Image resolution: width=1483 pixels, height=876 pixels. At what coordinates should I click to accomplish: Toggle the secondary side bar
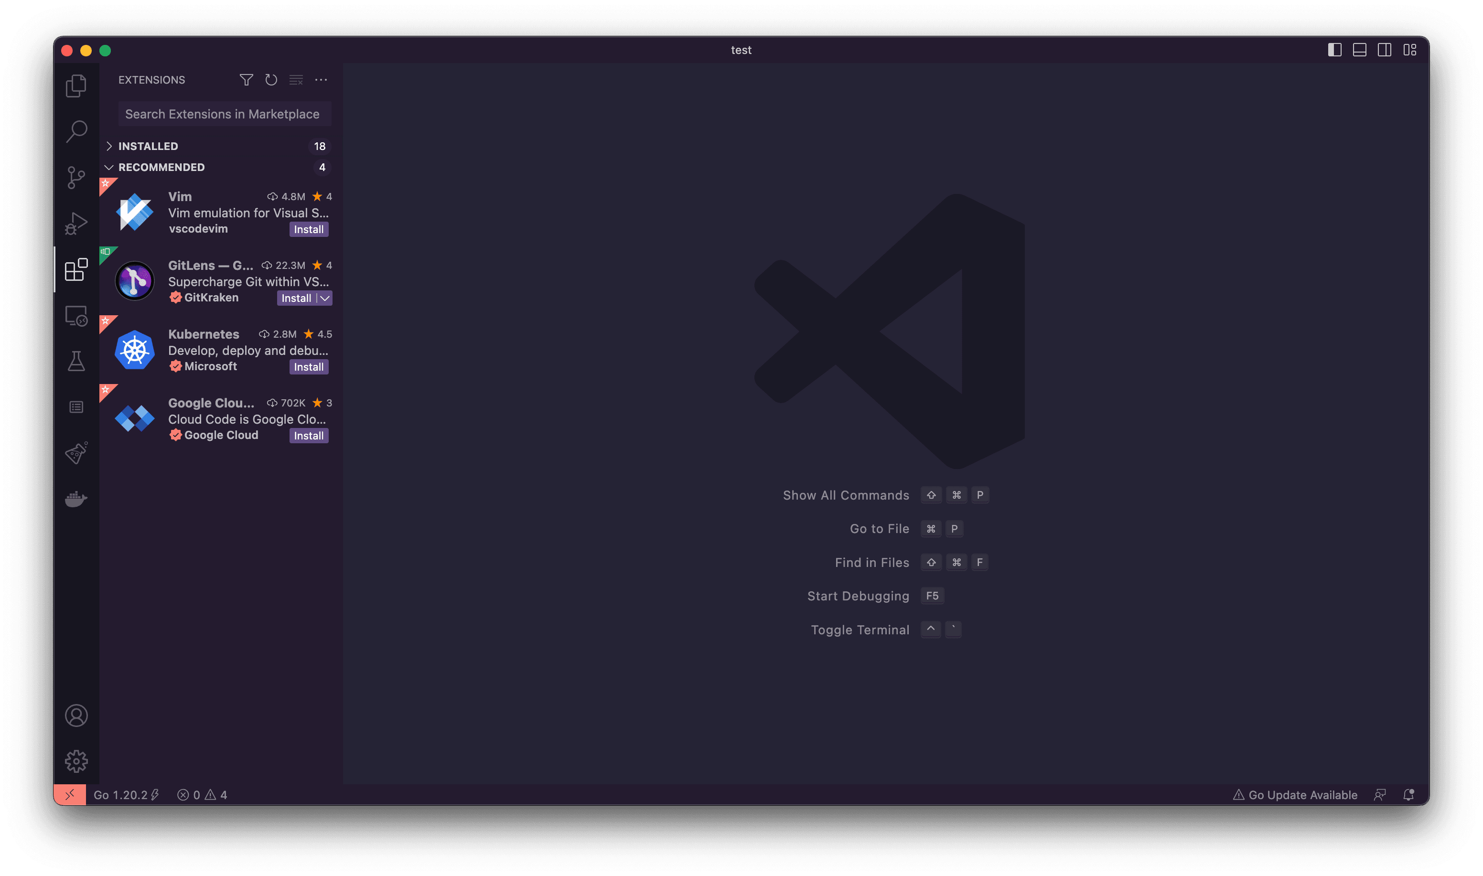(x=1385, y=50)
